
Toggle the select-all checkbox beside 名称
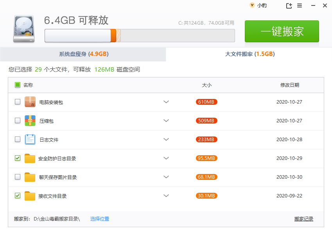coord(18,85)
